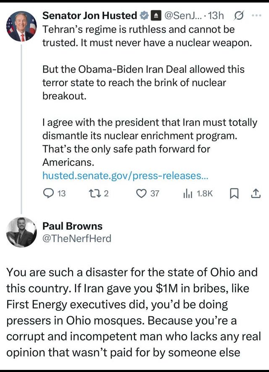Open Senator Jon Husted's profile picture
Image resolution: width=269 pixels, height=372 pixels.
(21, 26)
